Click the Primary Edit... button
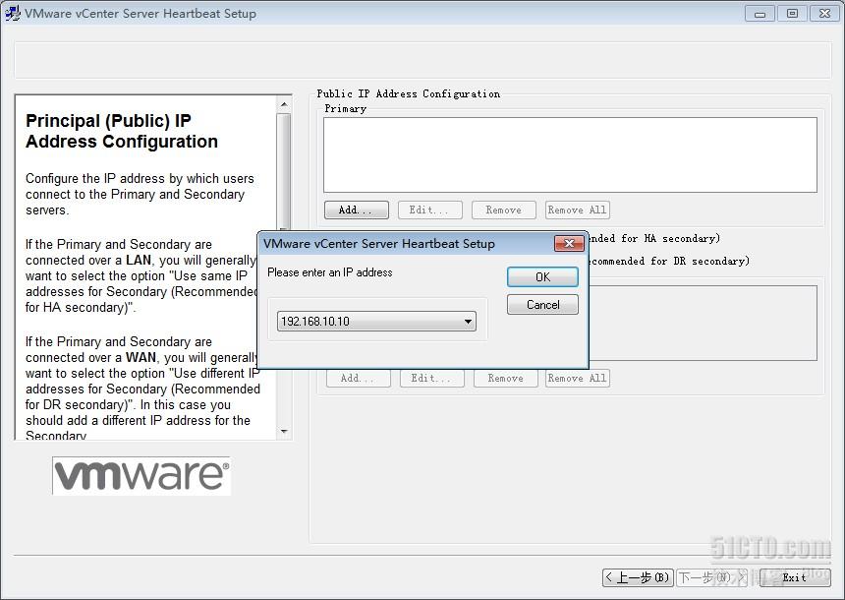 tap(429, 210)
